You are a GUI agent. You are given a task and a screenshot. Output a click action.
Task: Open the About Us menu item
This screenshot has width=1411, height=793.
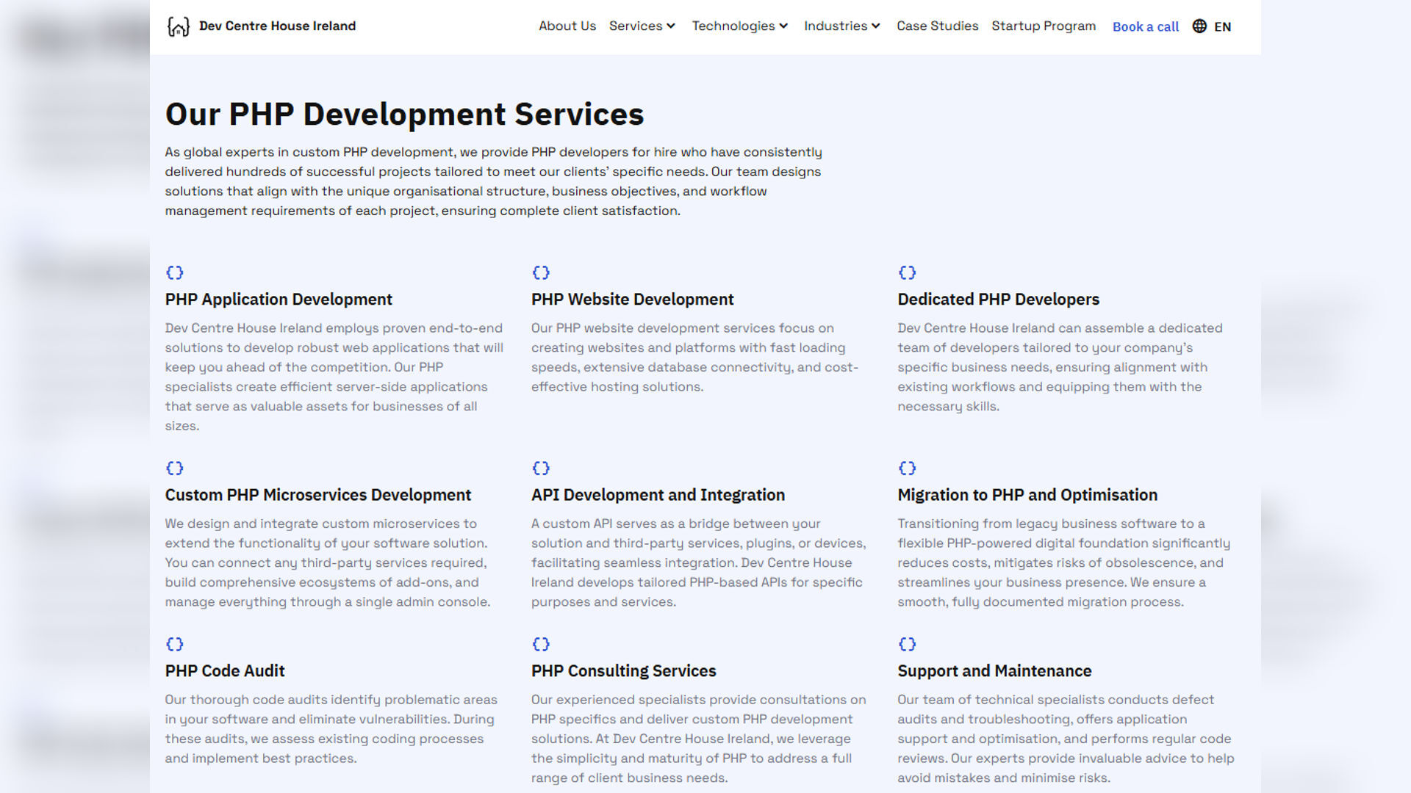[x=567, y=26]
